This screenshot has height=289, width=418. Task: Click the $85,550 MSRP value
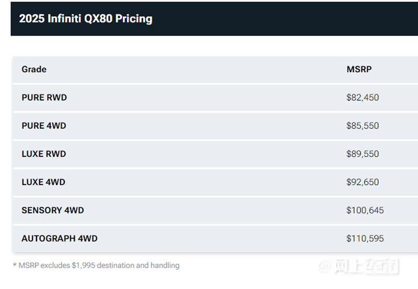click(362, 125)
